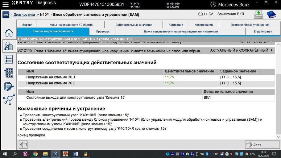The image size is (281, 158).
Task: Open the document with wrench sidebar icon
Action: (9, 86)
